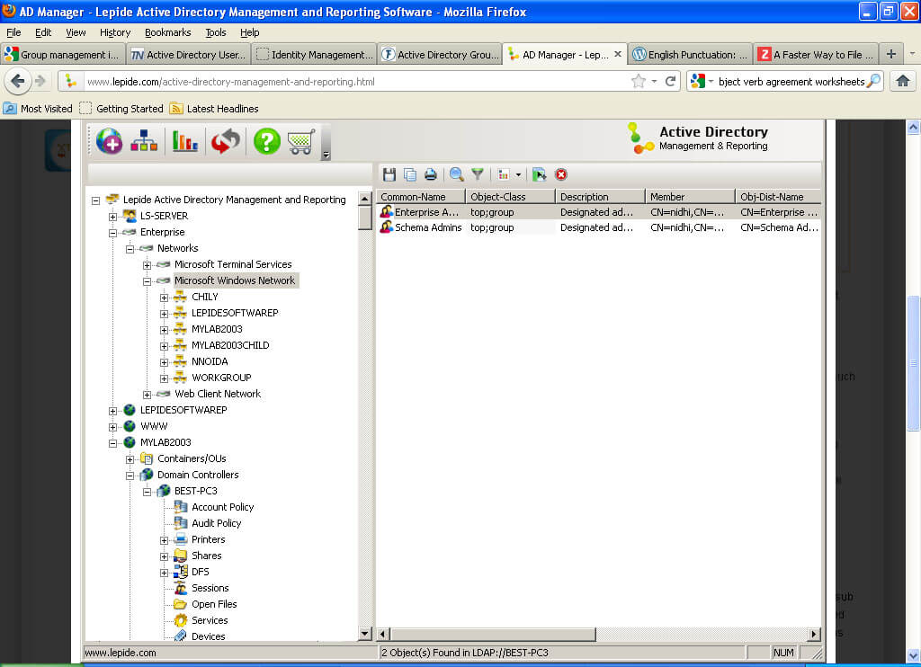Sort by the Object-Class column header

point(511,197)
